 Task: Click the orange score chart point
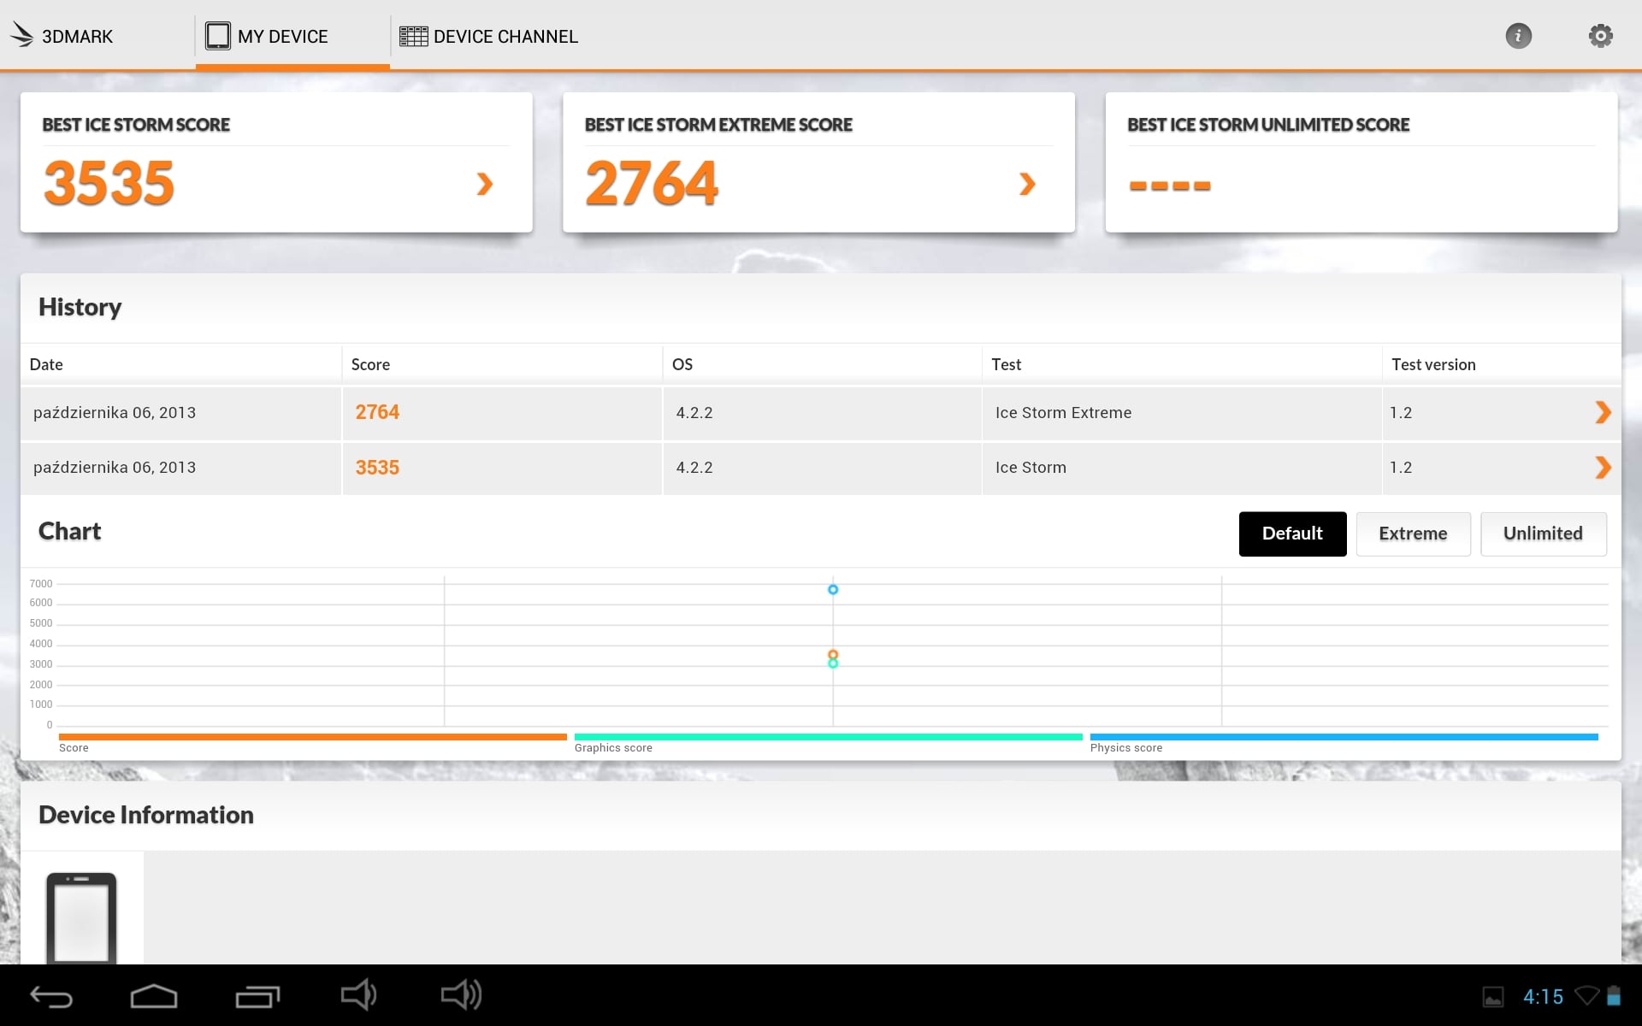(x=833, y=654)
